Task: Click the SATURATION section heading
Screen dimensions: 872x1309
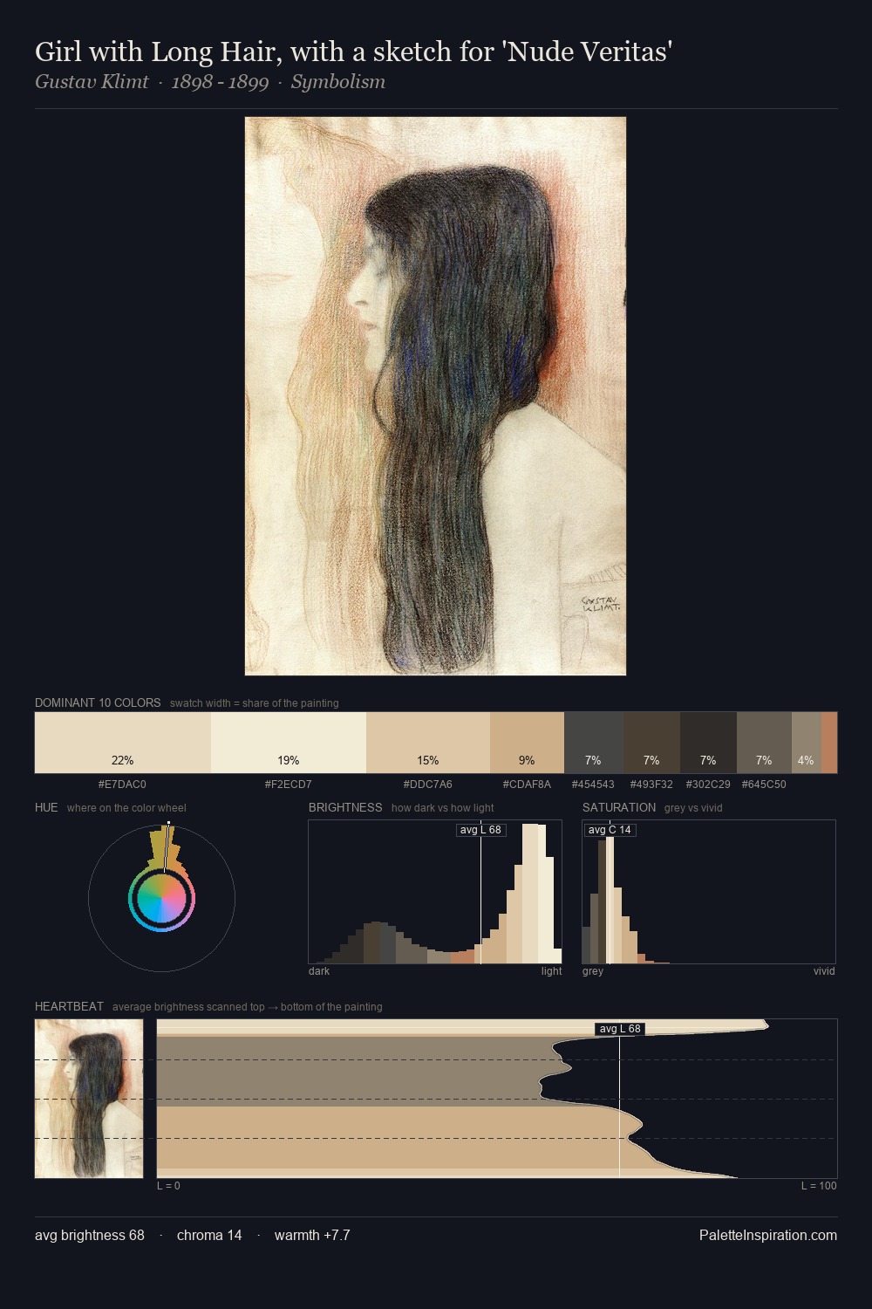Action: point(619,807)
